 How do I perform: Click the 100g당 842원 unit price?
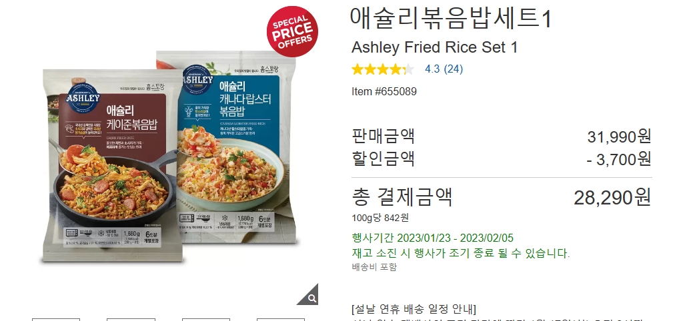click(x=380, y=218)
